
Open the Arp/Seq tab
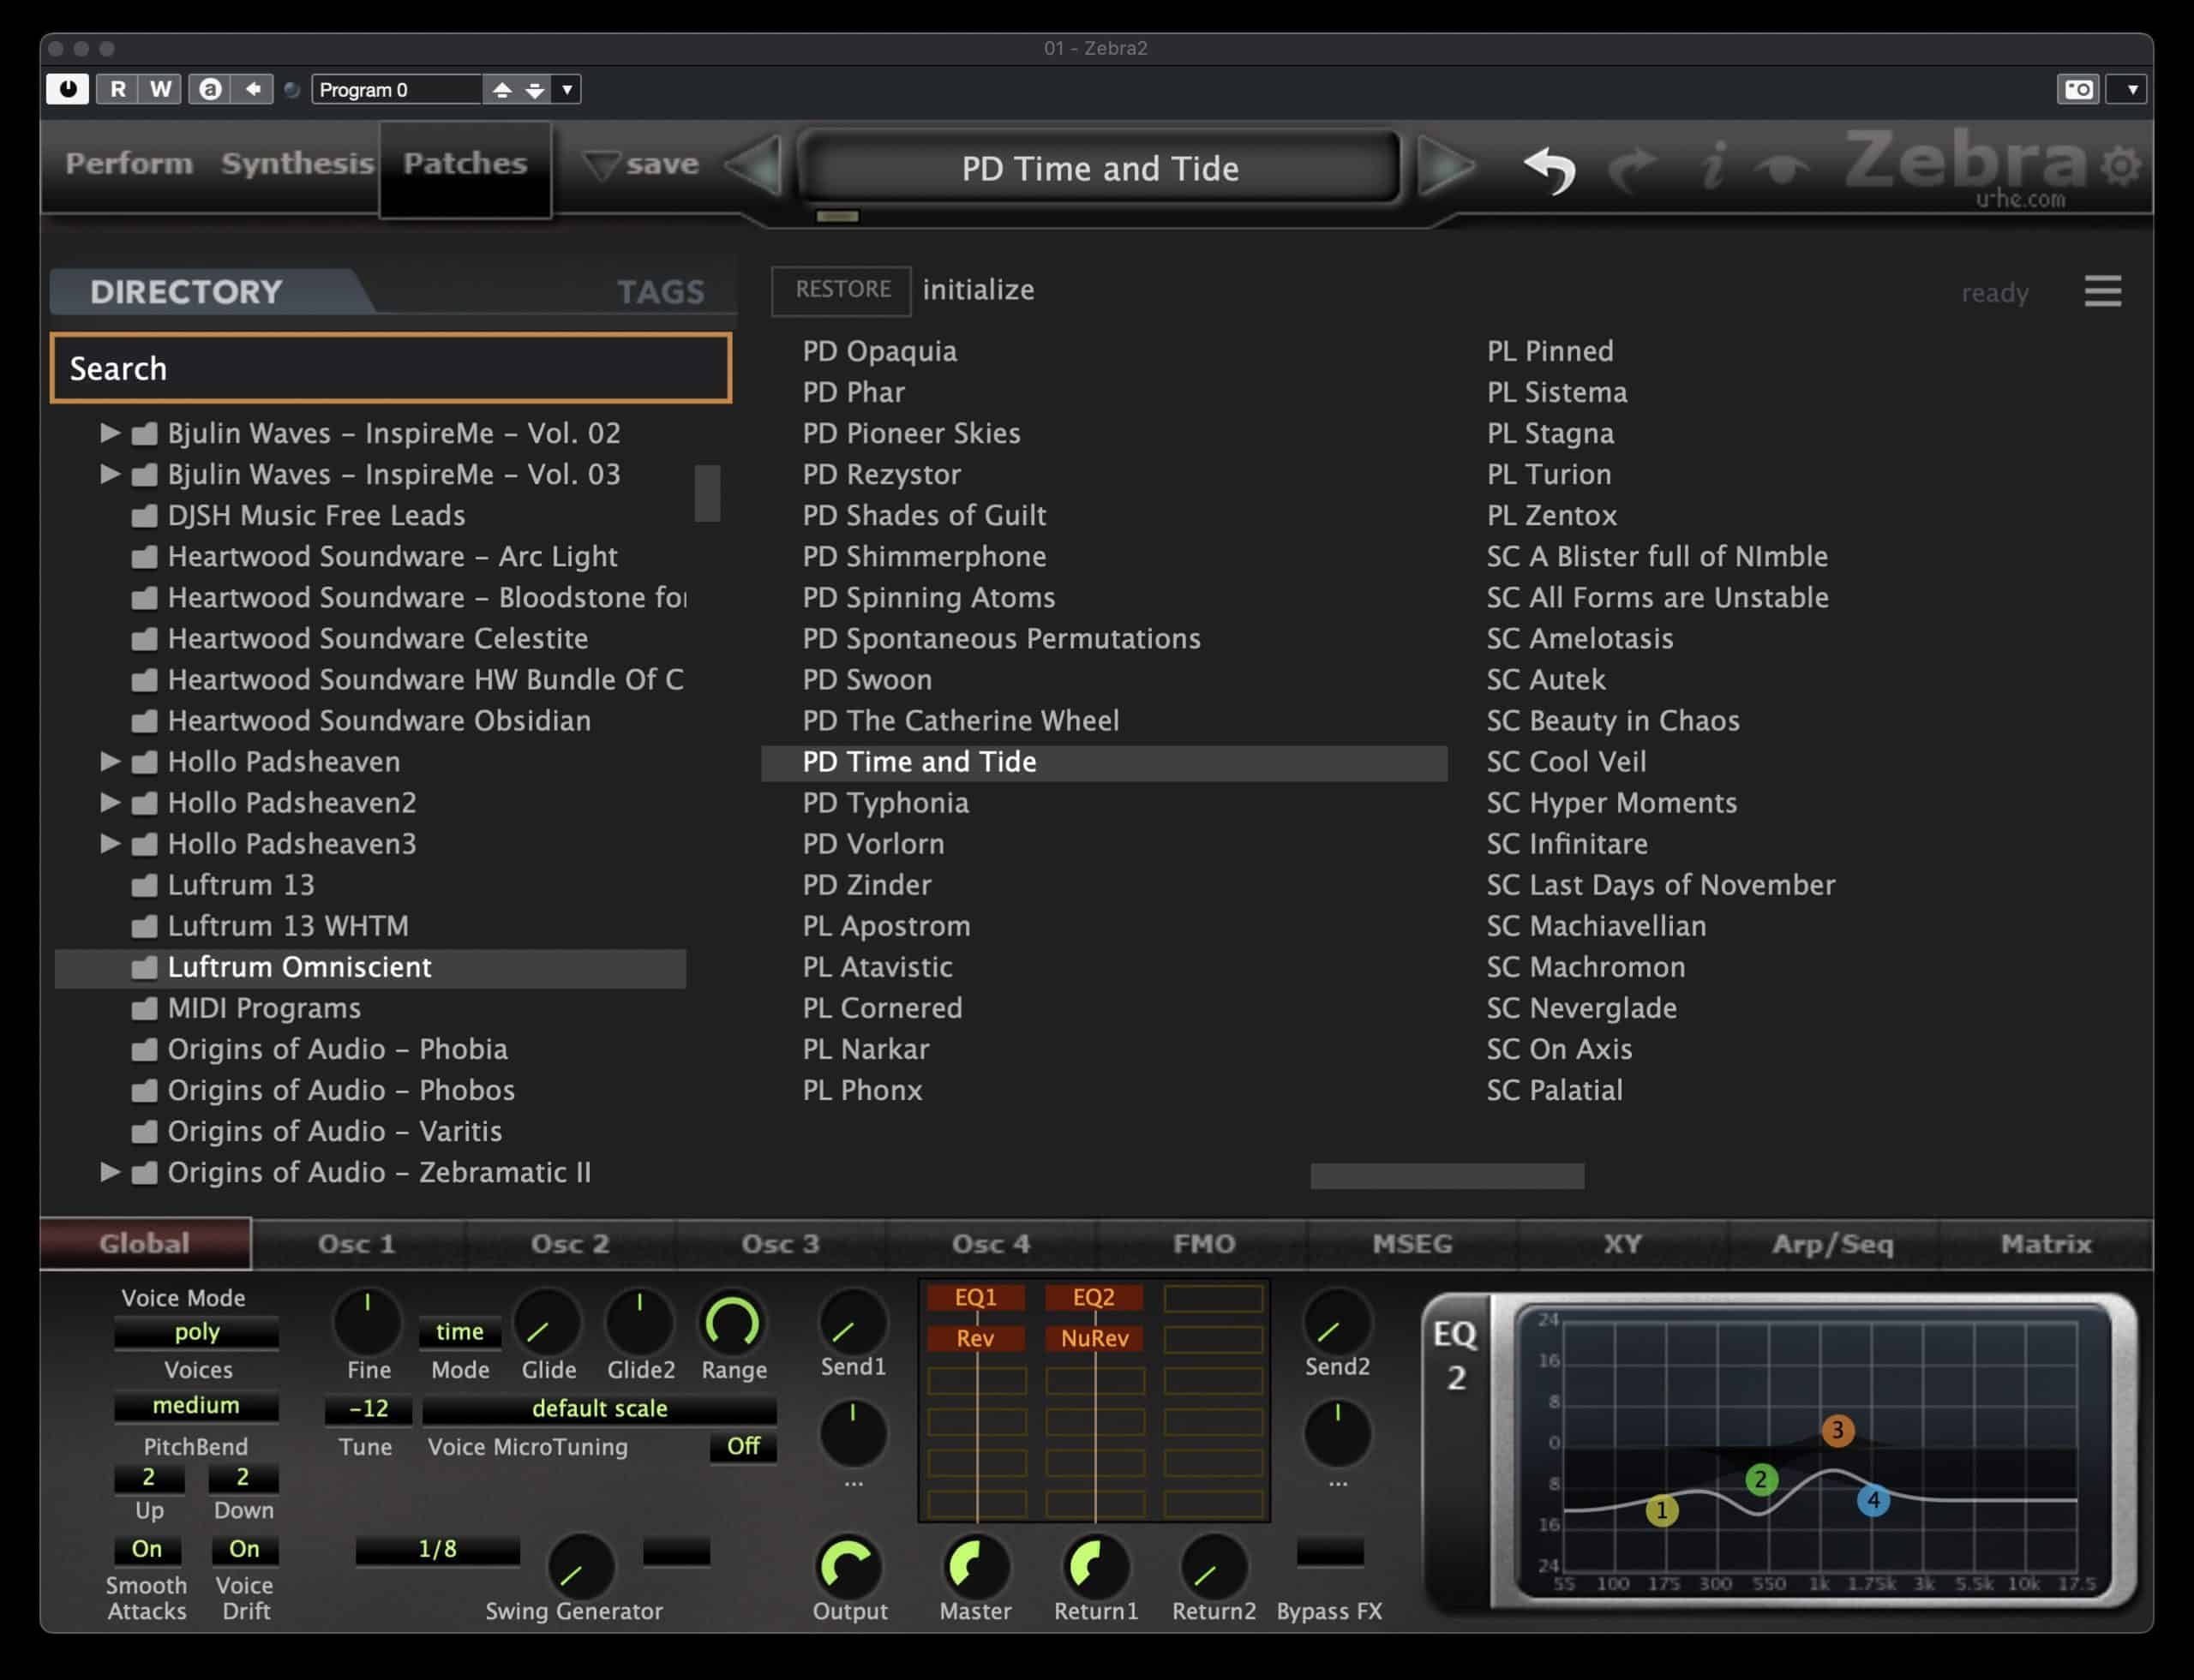pos(1833,1244)
